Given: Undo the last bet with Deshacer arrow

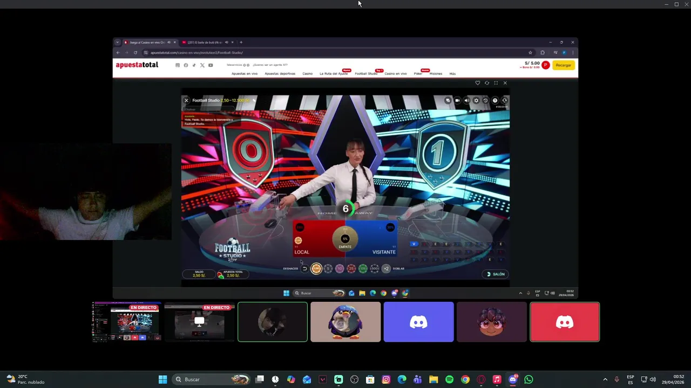Looking at the screenshot, I should (x=304, y=268).
